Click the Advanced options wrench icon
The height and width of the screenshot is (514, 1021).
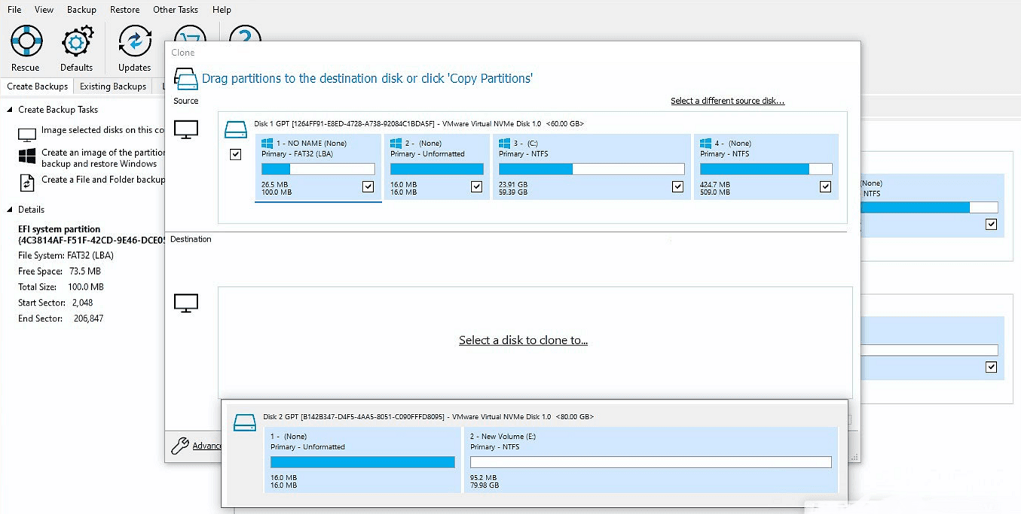coord(179,446)
